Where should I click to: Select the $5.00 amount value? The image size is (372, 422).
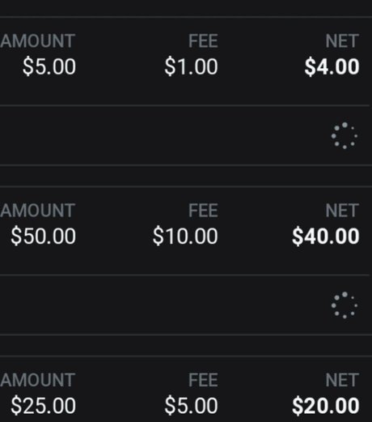tap(49, 66)
